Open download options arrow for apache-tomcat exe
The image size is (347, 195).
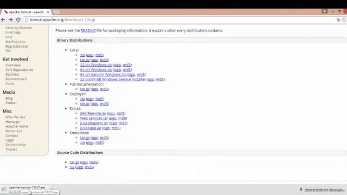click(51, 188)
